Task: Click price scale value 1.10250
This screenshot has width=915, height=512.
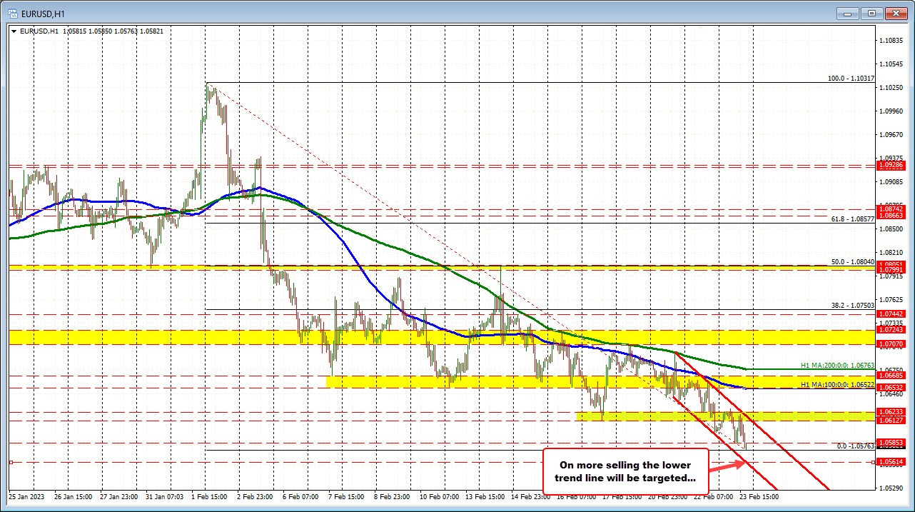Action: tap(893, 87)
